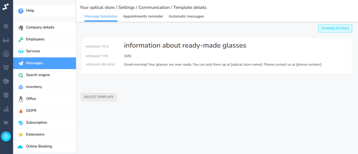Switch to the Appointments reminder tab

[143, 16]
